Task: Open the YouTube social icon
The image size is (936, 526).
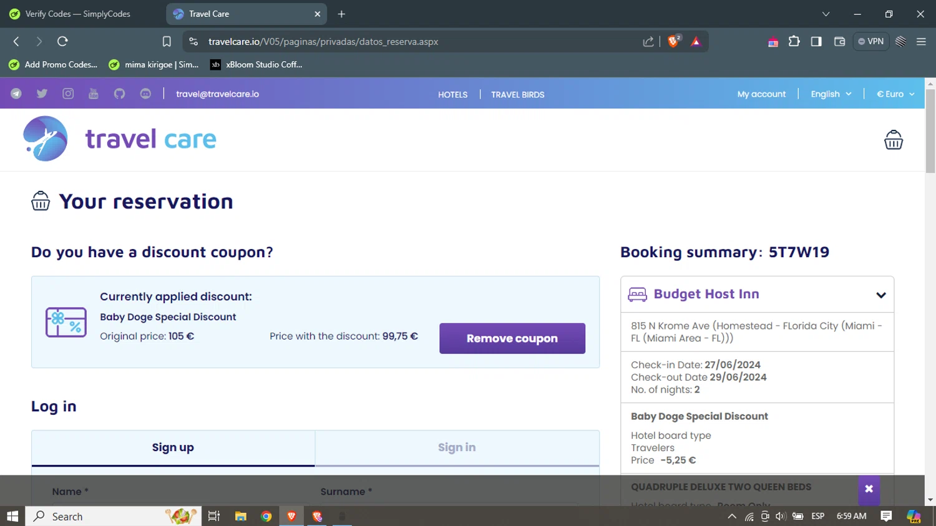Action: 94,94
